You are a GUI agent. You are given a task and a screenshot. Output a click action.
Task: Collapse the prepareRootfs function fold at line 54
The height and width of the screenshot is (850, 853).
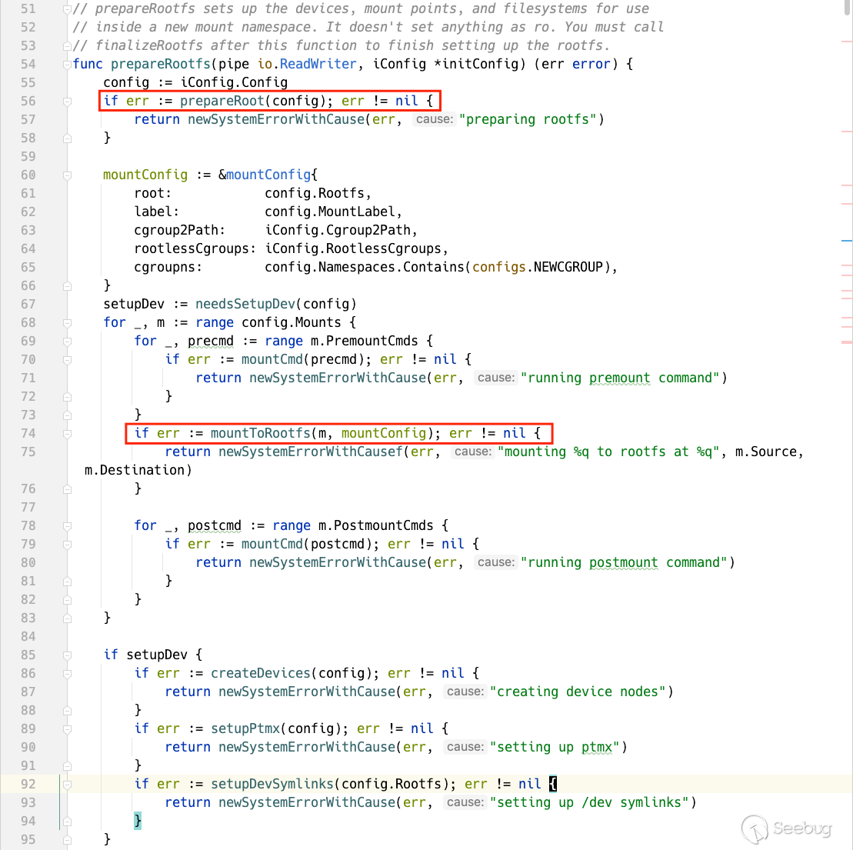tap(67, 64)
